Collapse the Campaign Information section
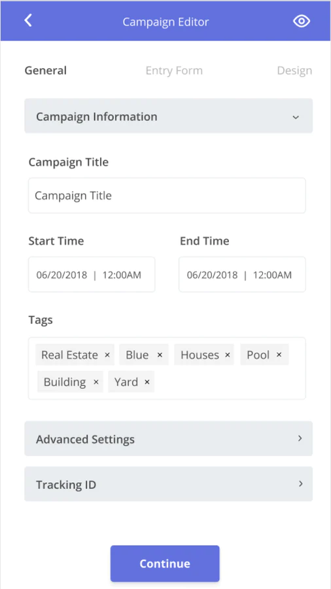The width and height of the screenshot is (331, 589). pyautogui.click(x=169, y=116)
